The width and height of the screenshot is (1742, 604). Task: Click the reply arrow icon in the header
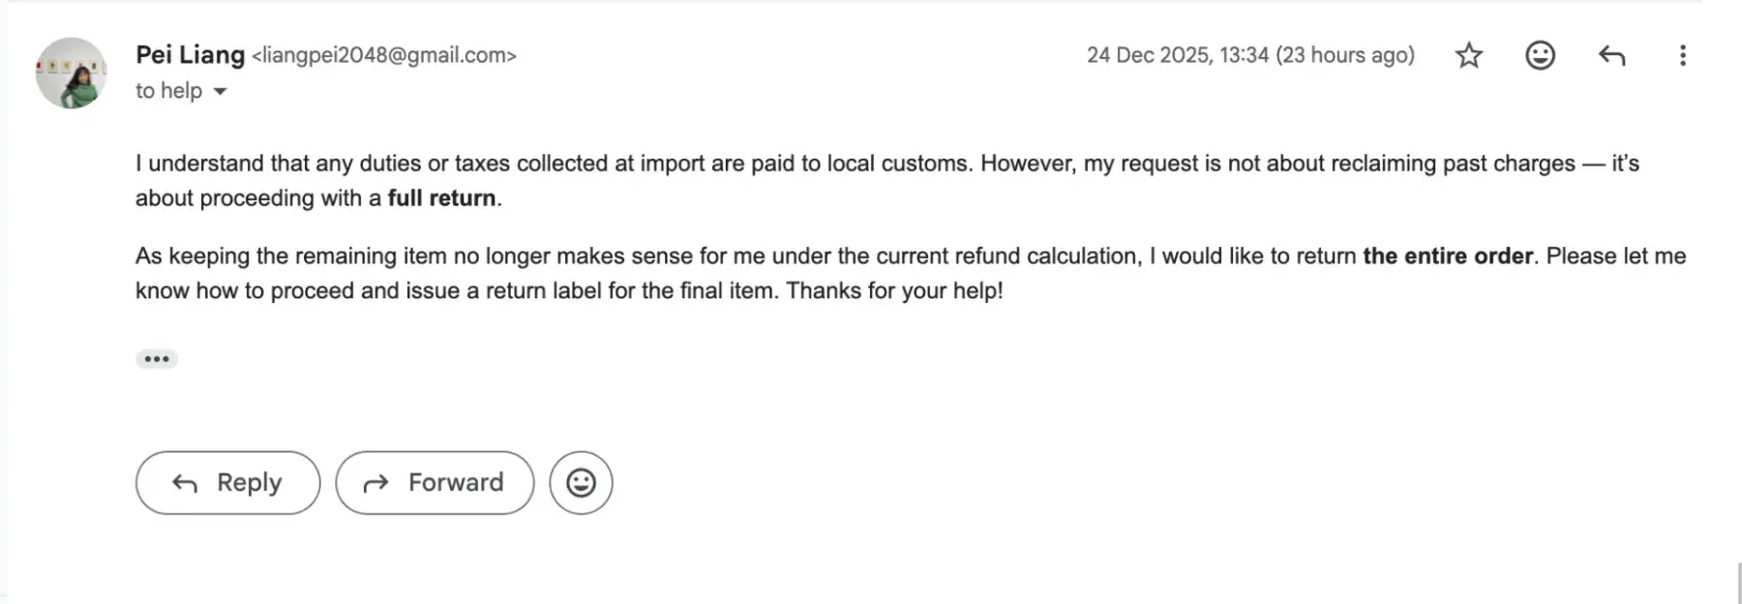pos(1611,55)
